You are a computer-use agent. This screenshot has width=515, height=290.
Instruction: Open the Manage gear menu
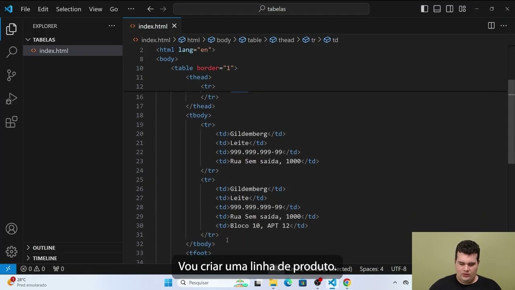click(11, 252)
